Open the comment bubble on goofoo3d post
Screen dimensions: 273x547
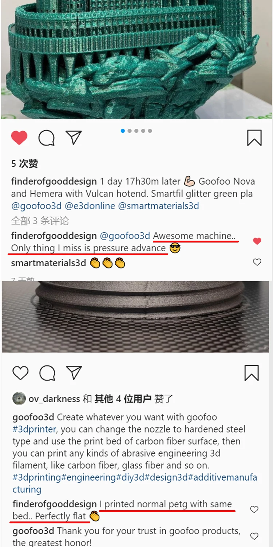point(47,373)
